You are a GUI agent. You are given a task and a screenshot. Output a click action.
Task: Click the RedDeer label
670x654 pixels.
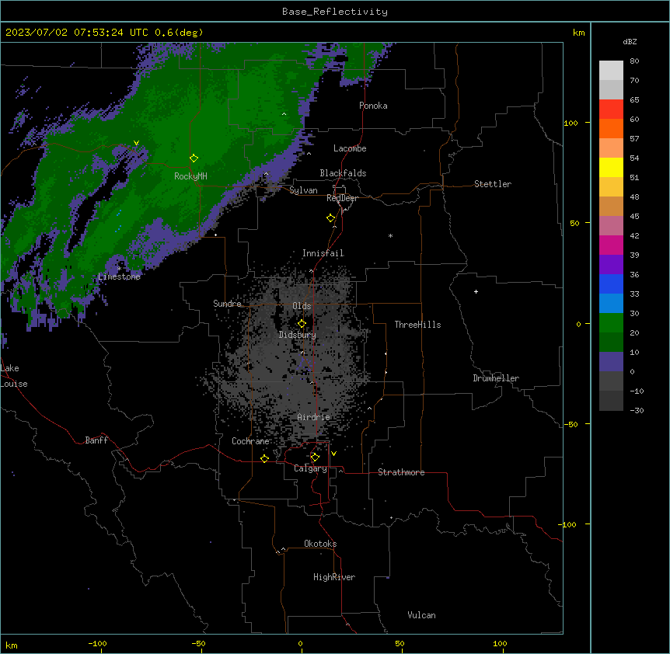click(343, 198)
